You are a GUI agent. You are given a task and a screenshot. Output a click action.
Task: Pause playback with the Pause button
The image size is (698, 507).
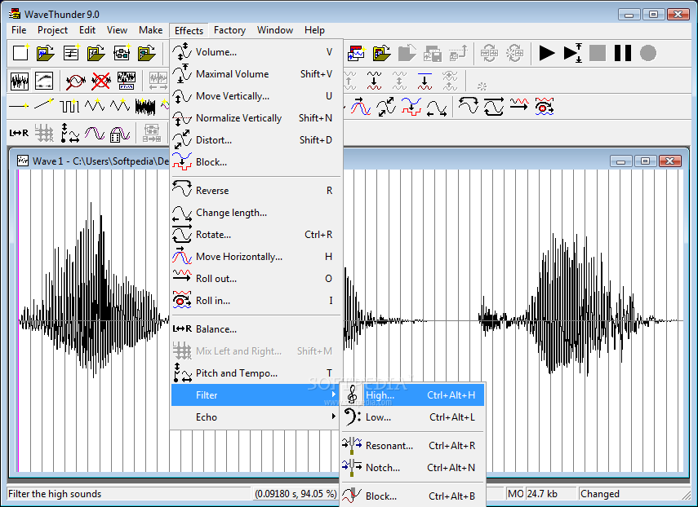pos(623,53)
